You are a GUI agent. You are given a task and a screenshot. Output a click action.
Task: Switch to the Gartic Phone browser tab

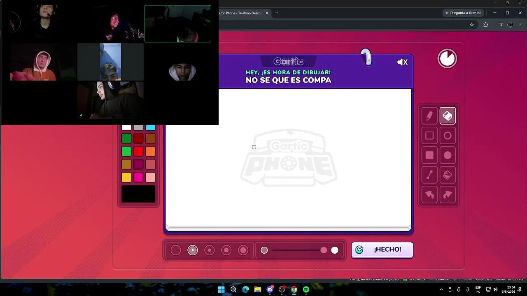click(x=241, y=13)
